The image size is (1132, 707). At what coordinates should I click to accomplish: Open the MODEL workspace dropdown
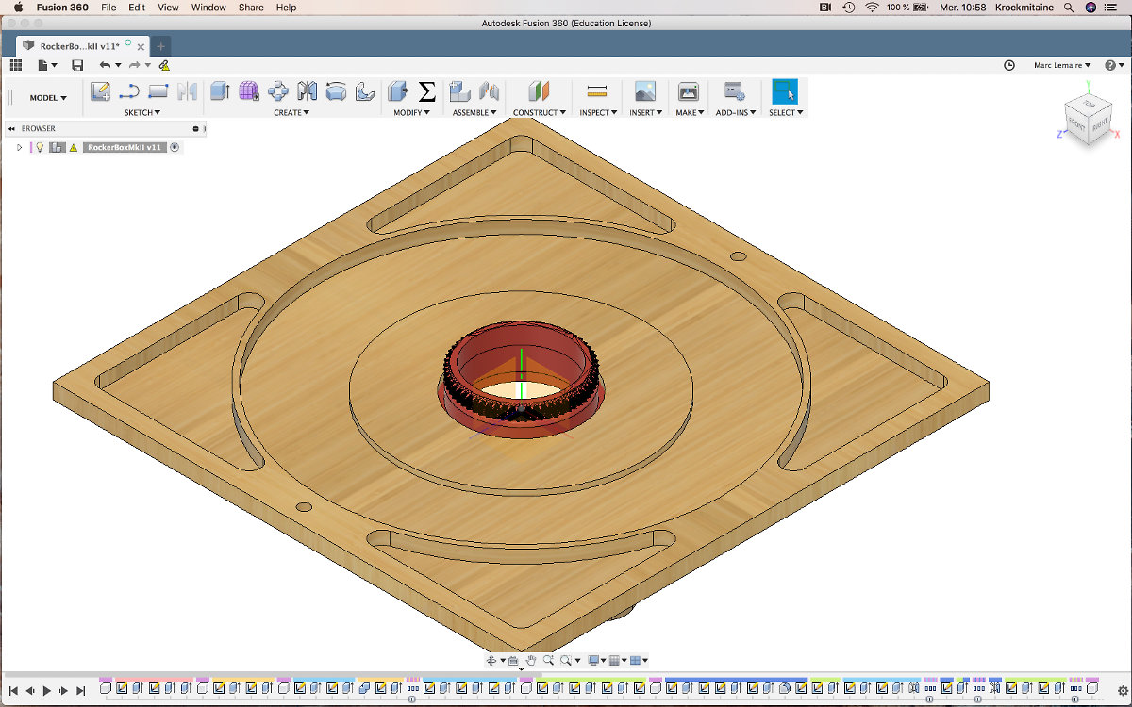click(x=48, y=97)
